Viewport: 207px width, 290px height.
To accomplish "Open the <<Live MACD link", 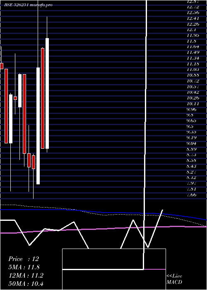I will [174, 279].
